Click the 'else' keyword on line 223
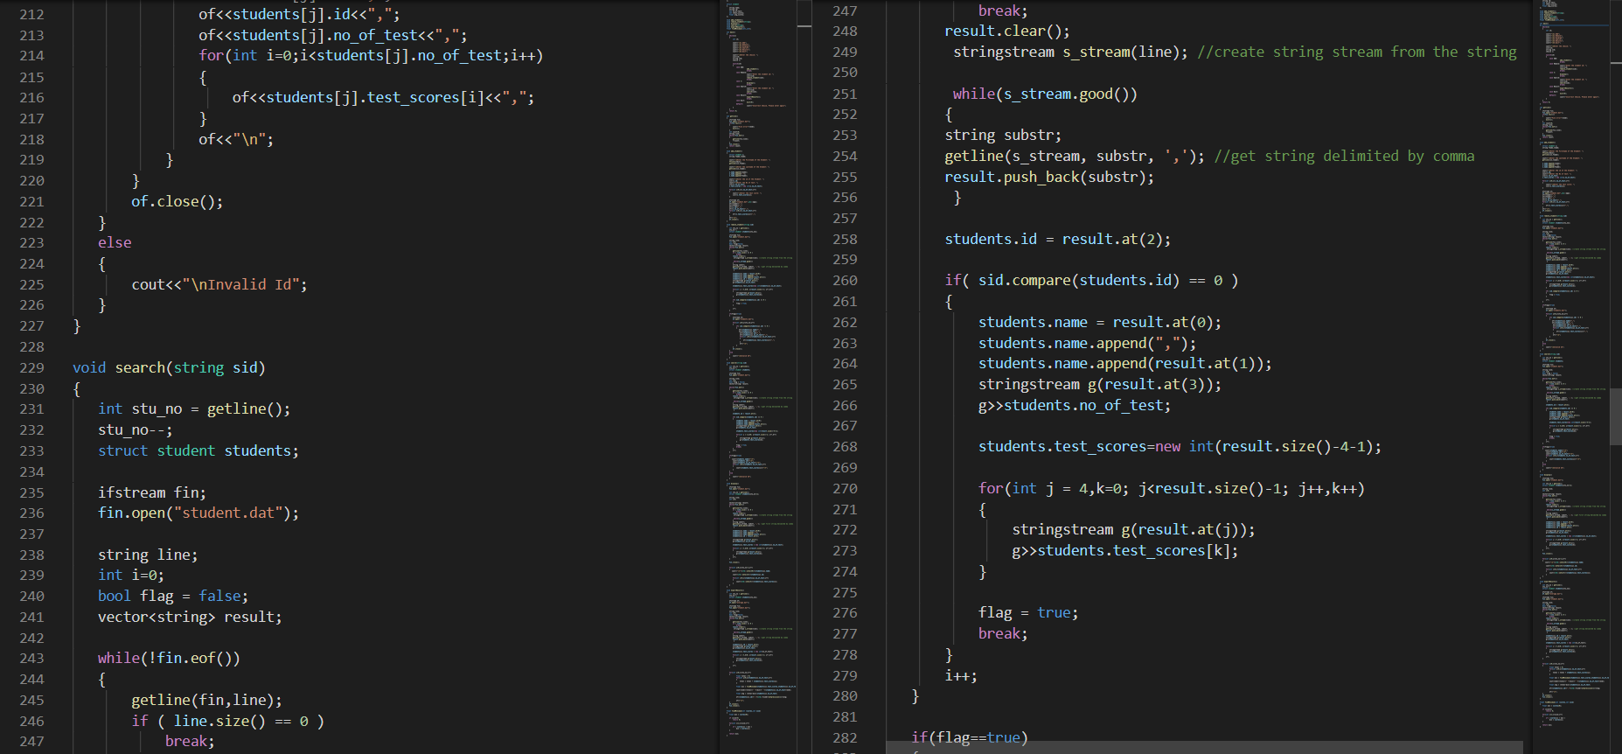 (x=115, y=242)
